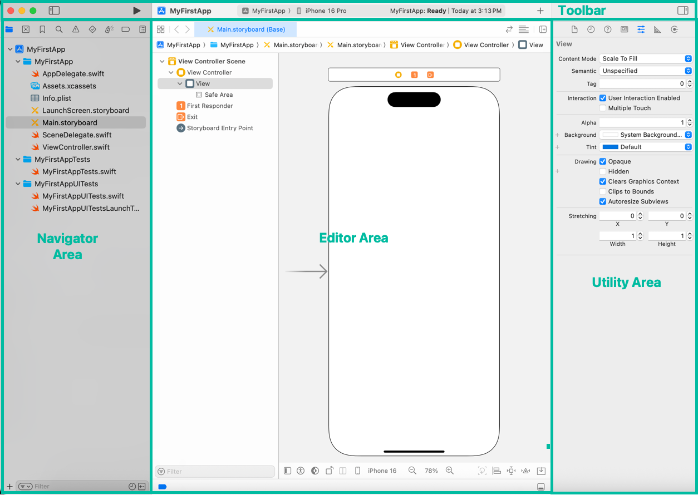Screen dimensions: 698x495
Task: Go forward with the editor right chevron
Action: tap(188, 29)
